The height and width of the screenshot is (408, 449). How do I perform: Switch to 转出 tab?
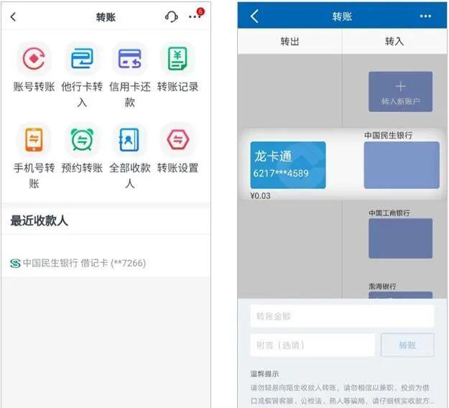290,42
